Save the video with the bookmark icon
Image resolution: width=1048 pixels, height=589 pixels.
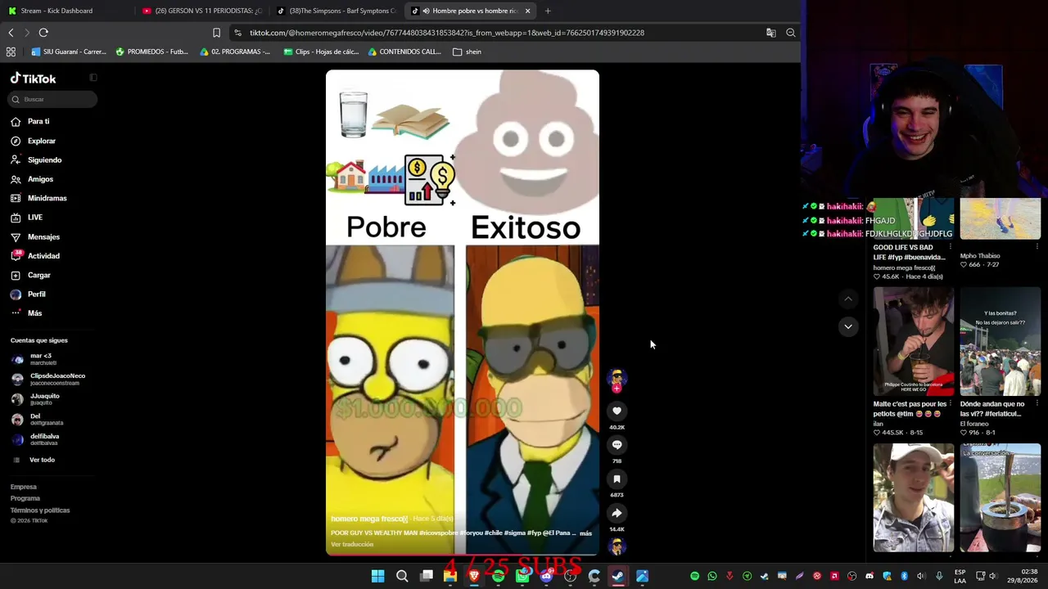(x=617, y=479)
